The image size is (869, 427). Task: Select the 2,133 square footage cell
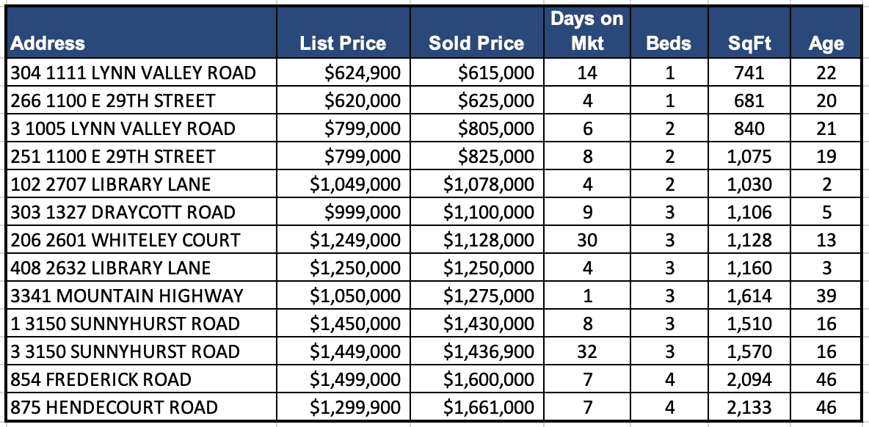(749, 407)
